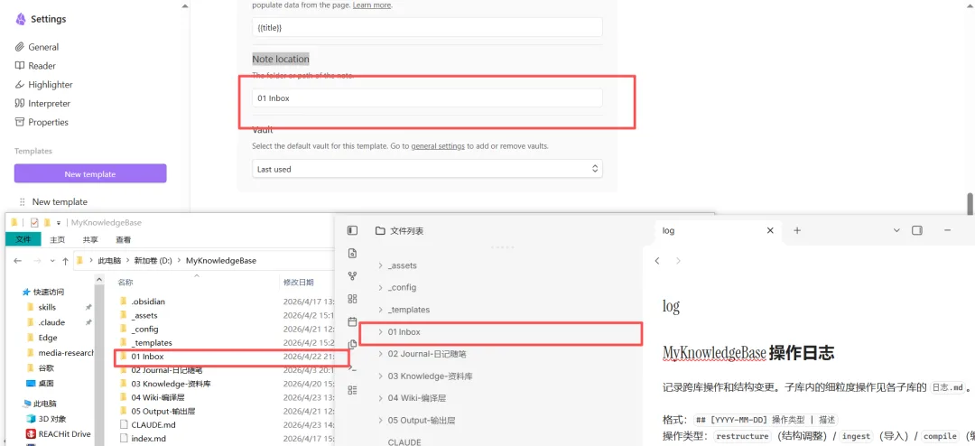This screenshot has width=975, height=446.
Task: Open graph view icon in Obsidian ribbon
Action: click(x=353, y=275)
